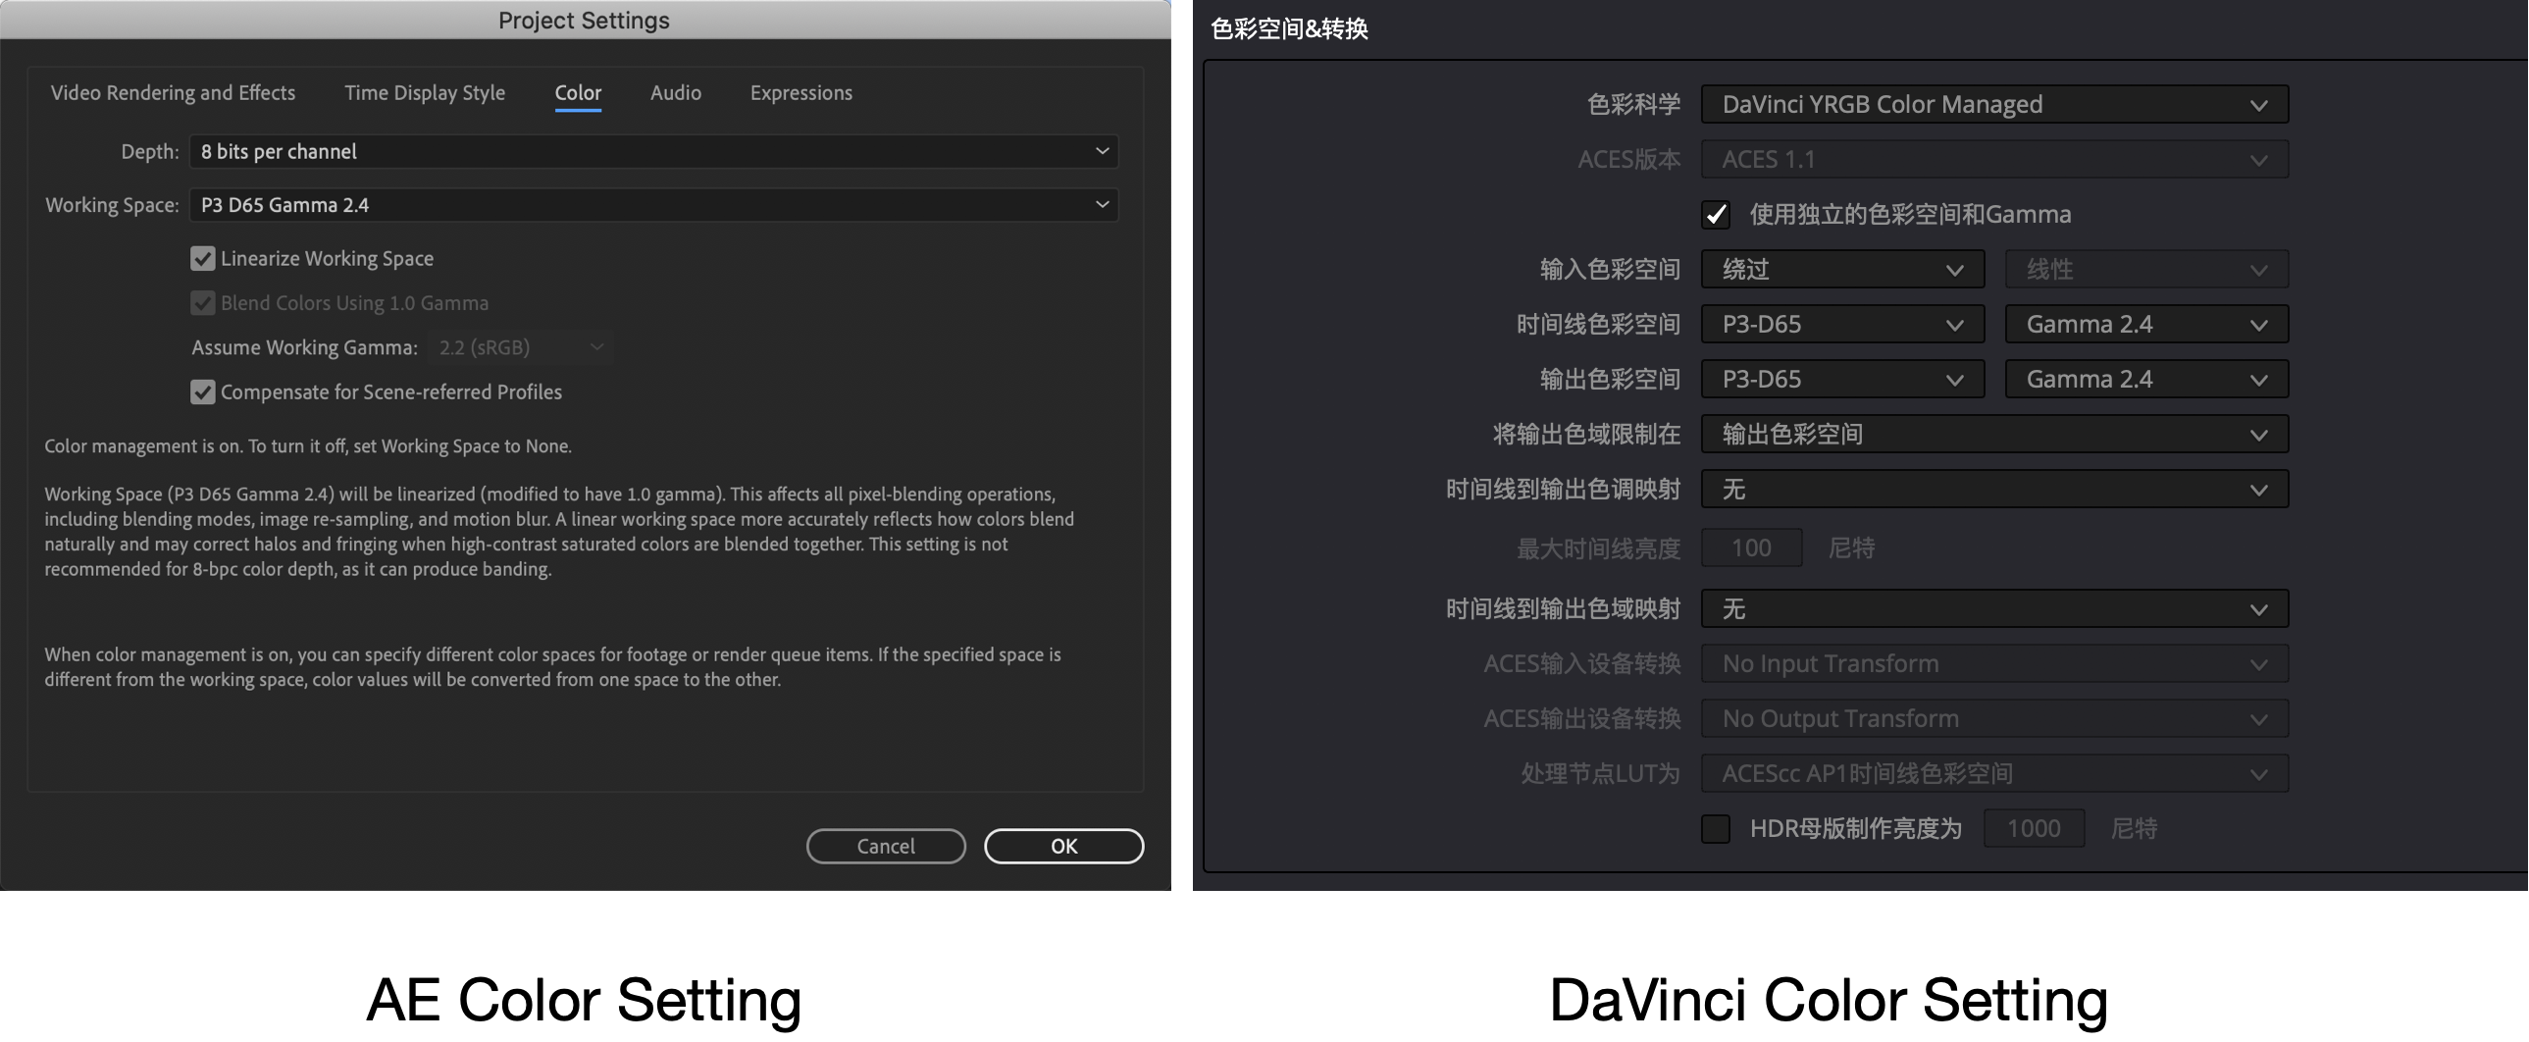This screenshot has width=2529, height=1042.
Task: Open Working Space dropdown set to P3 D65 Gamma 2.4
Action: (x=654, y=204)
